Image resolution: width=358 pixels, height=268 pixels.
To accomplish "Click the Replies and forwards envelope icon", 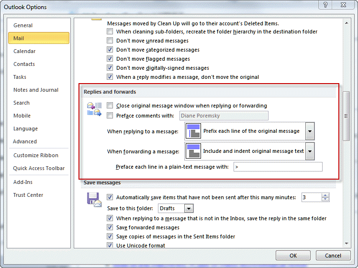I will coord(94,109).
